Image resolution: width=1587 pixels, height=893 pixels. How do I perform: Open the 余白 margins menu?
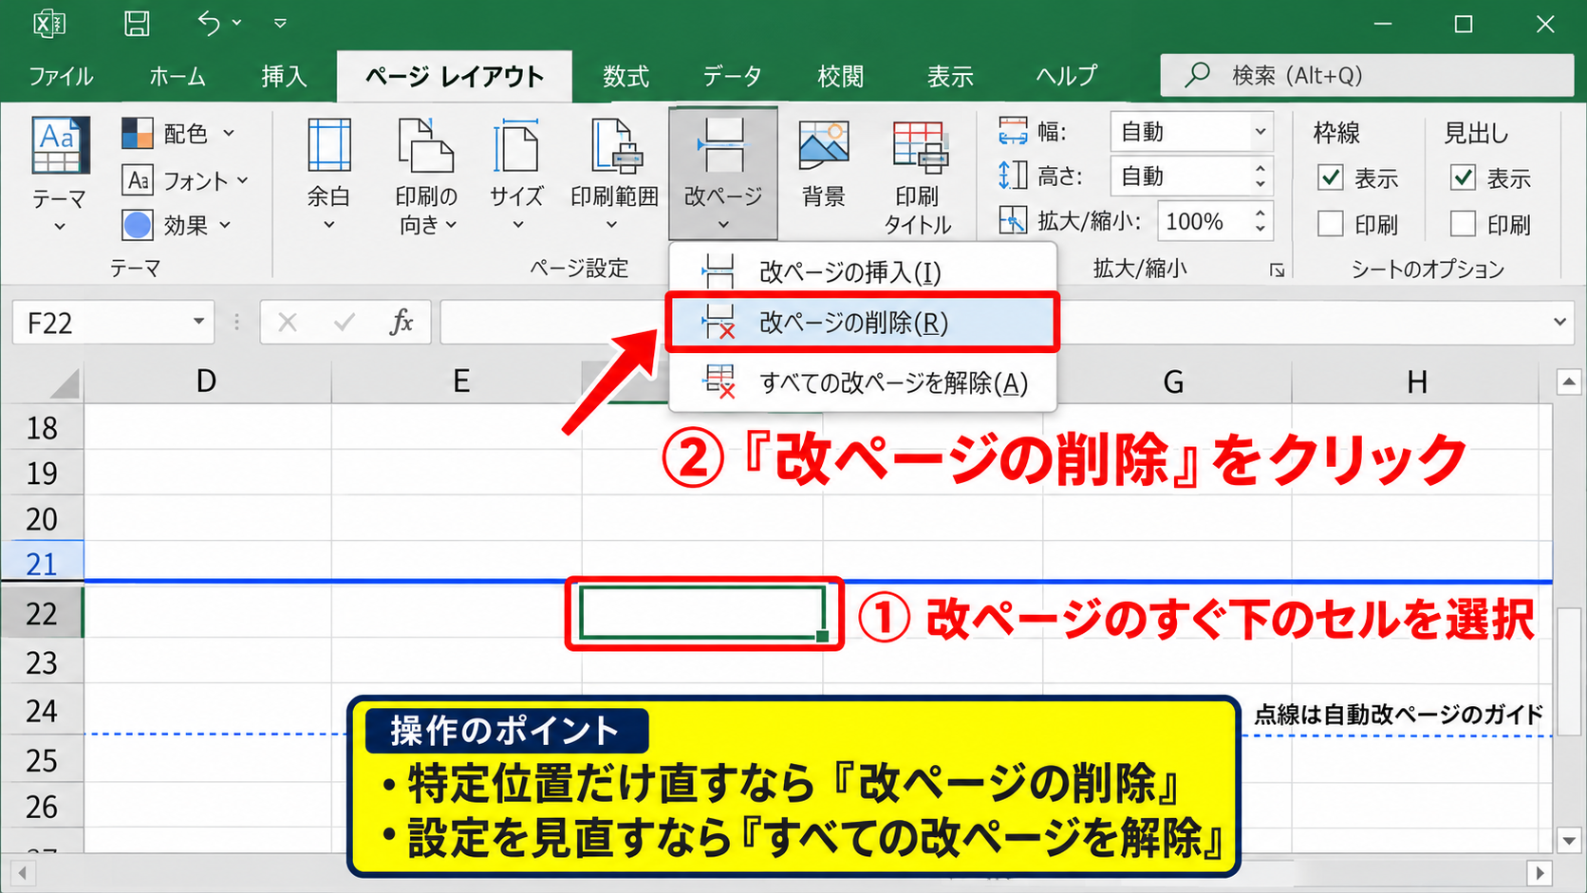(328, 175)
